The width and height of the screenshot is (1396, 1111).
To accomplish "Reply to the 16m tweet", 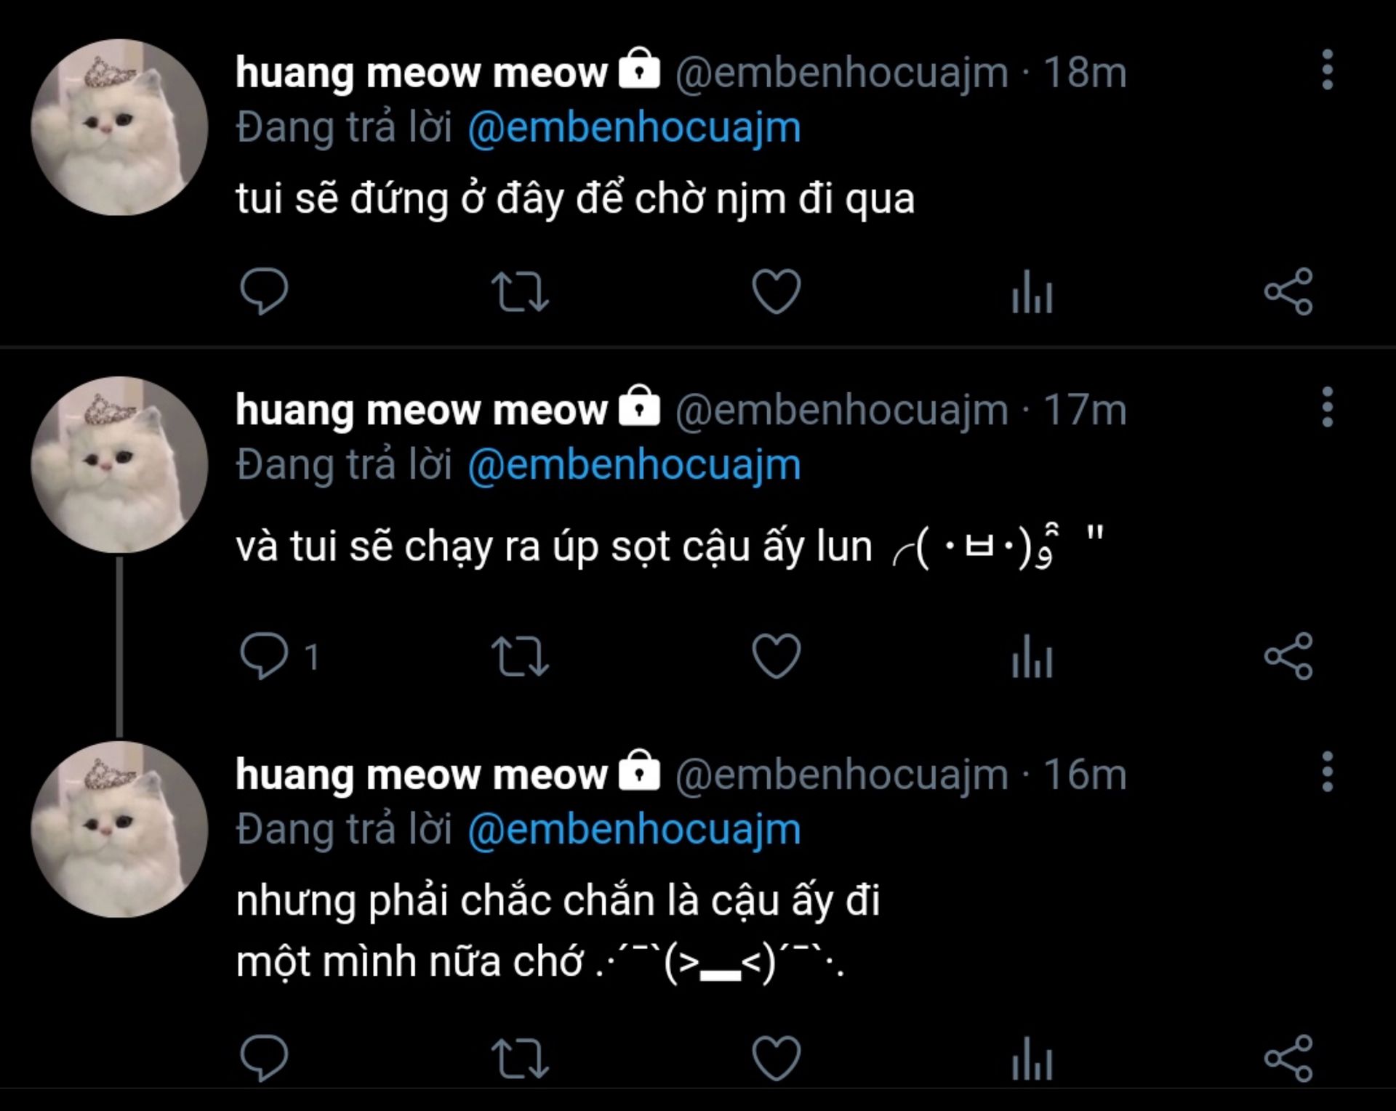I will coord(264,1059).
